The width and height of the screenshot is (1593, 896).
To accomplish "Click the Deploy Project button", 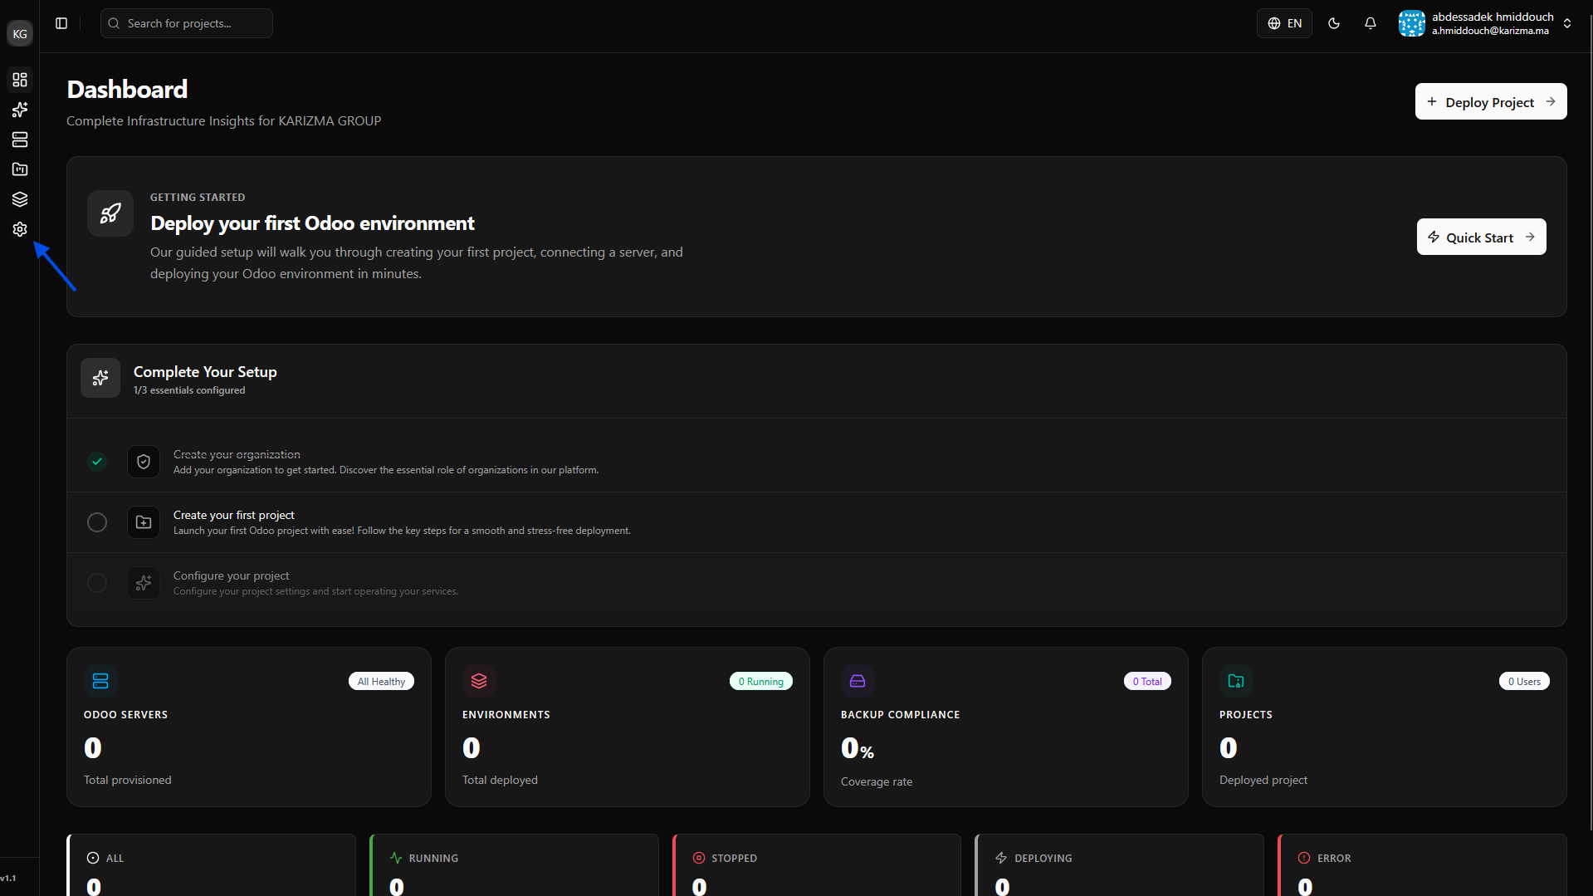I will [x=1491, y=101].
